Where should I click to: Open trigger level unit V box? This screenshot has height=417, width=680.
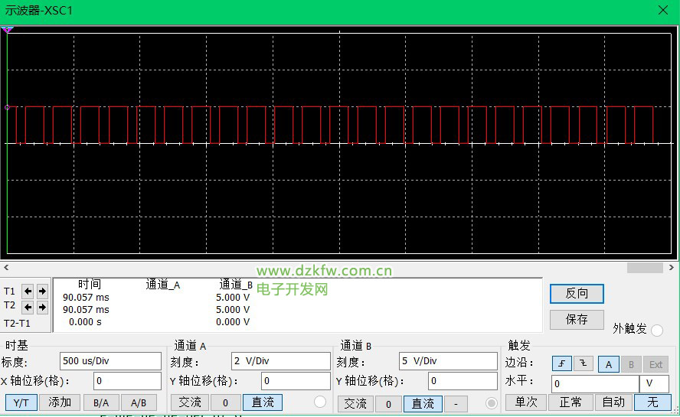tap(653, 383)
